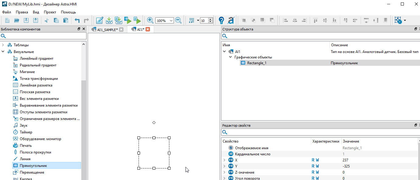Screen dimensions: 420x180
Task: Click the open folder icon
Action: coord(17,20)
